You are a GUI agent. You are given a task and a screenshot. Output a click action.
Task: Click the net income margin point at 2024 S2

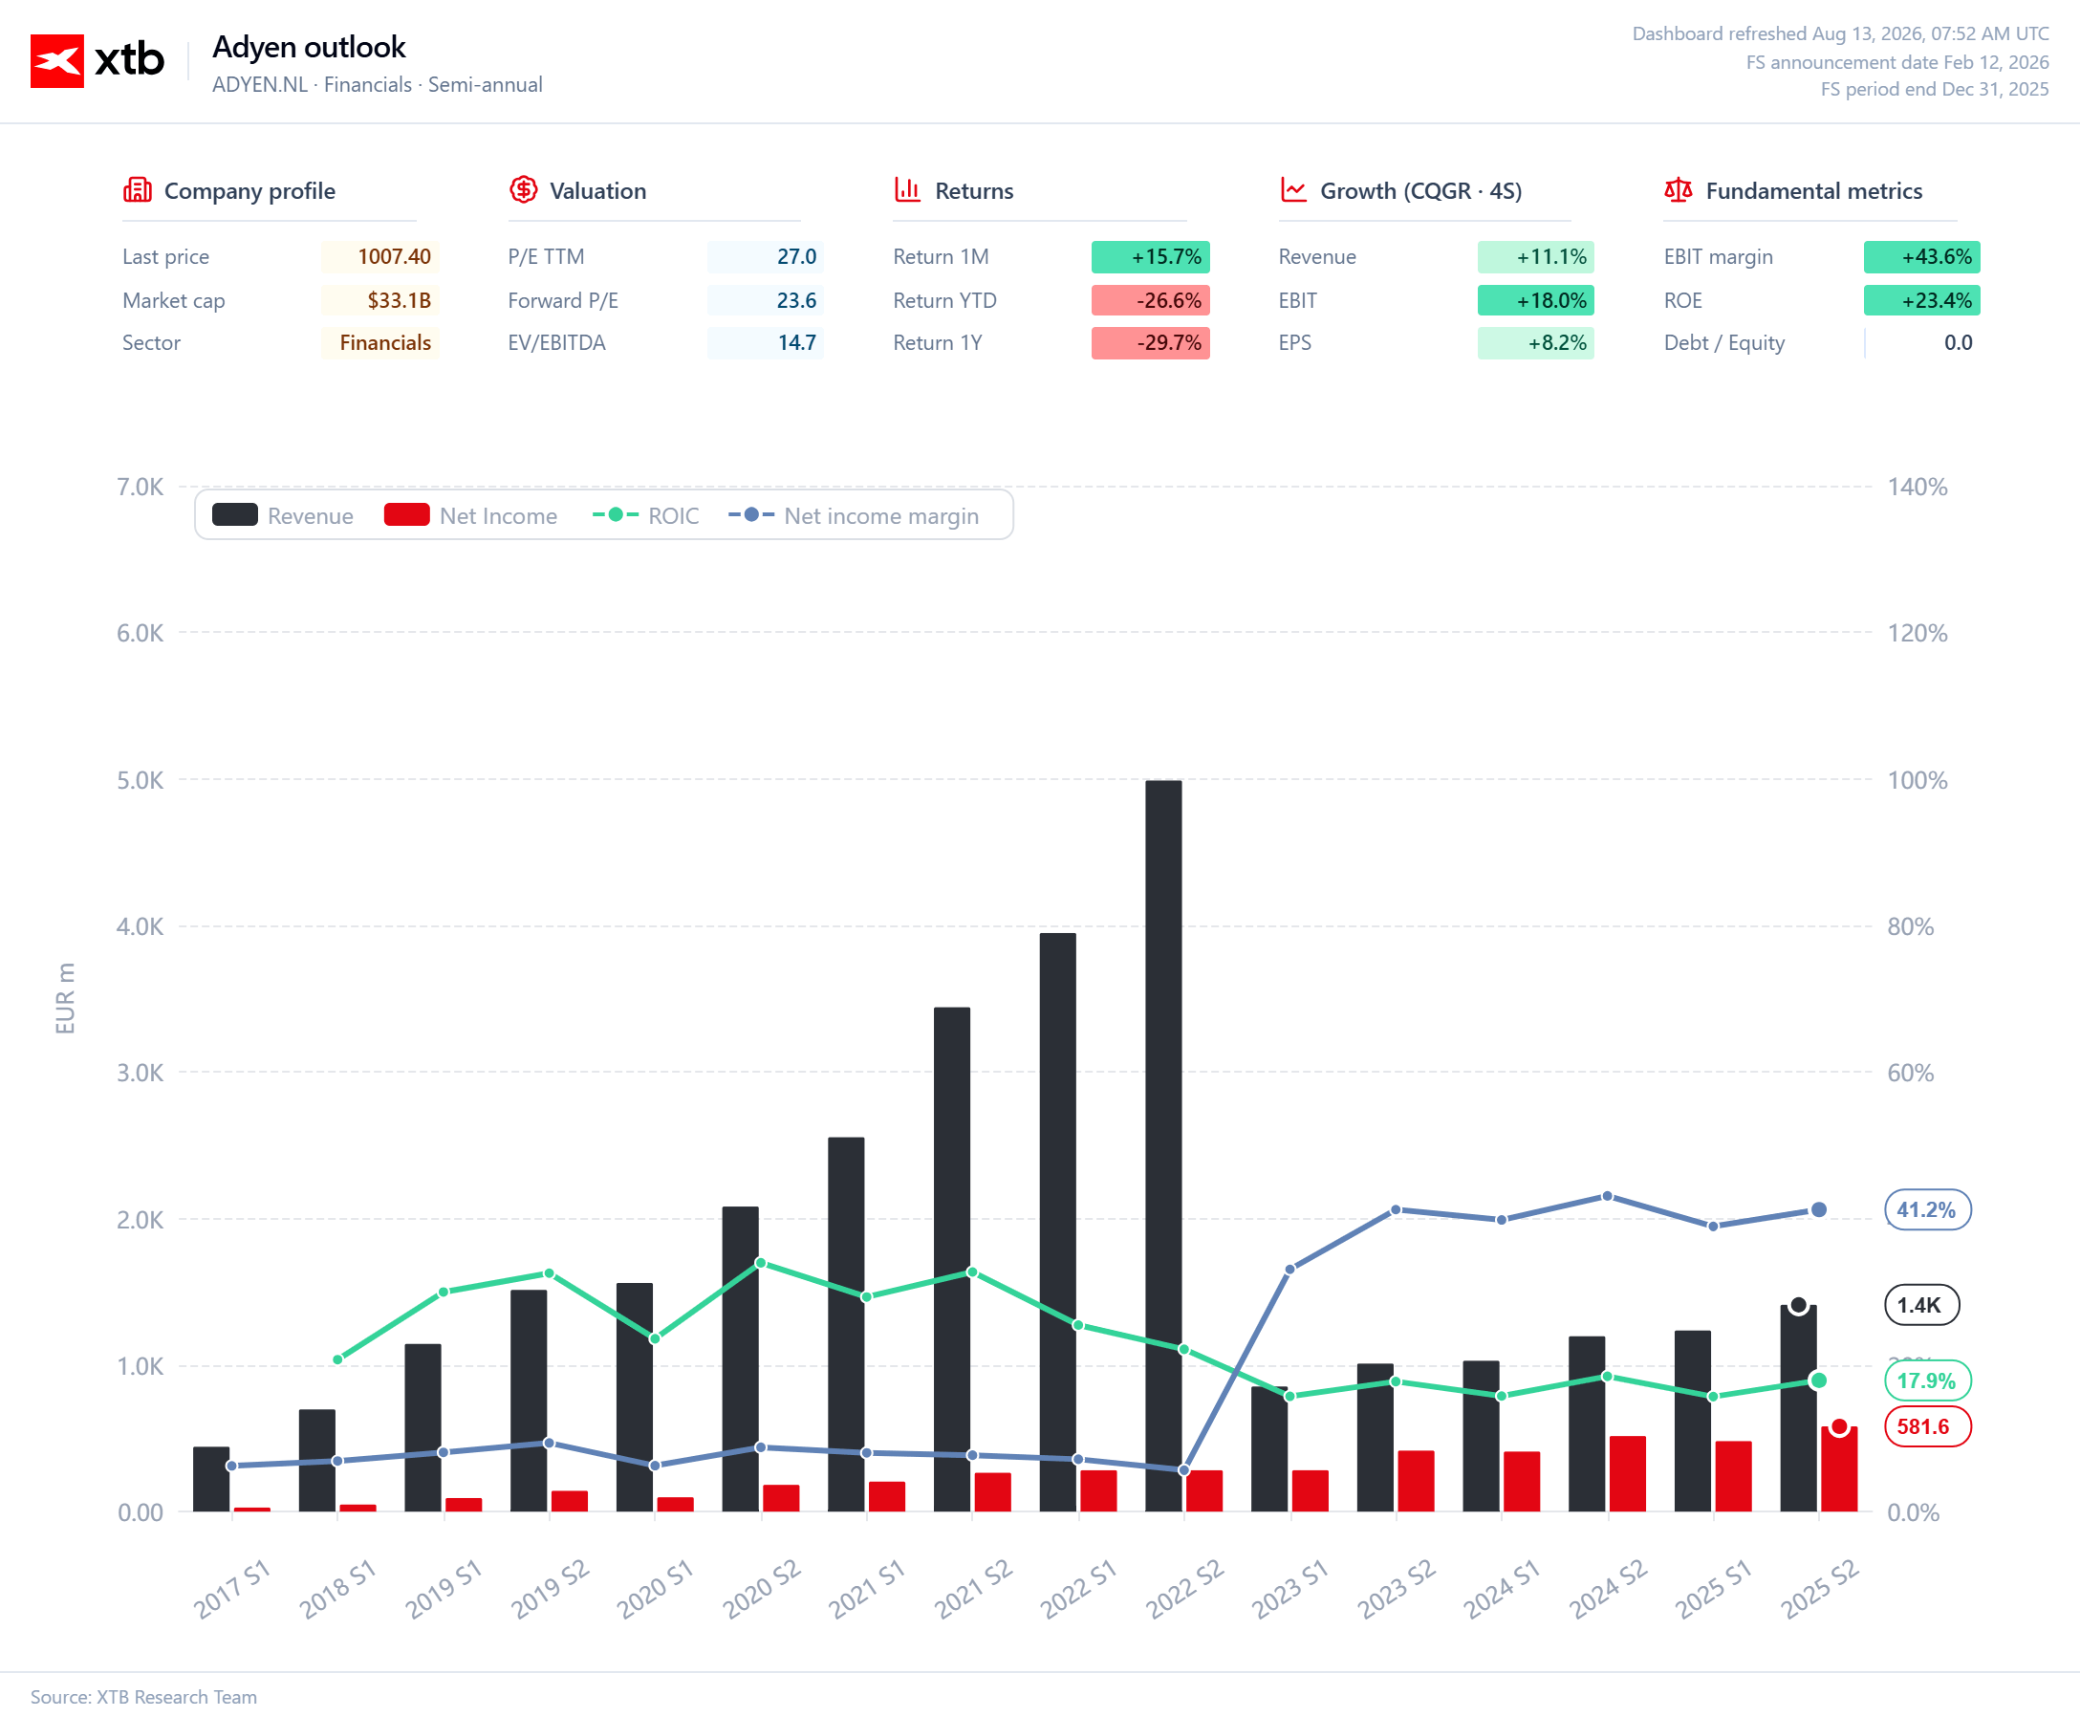coord(1607,1197)
